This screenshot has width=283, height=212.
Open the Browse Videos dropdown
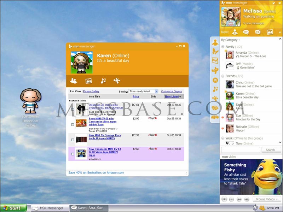click(x=266, y=199)
